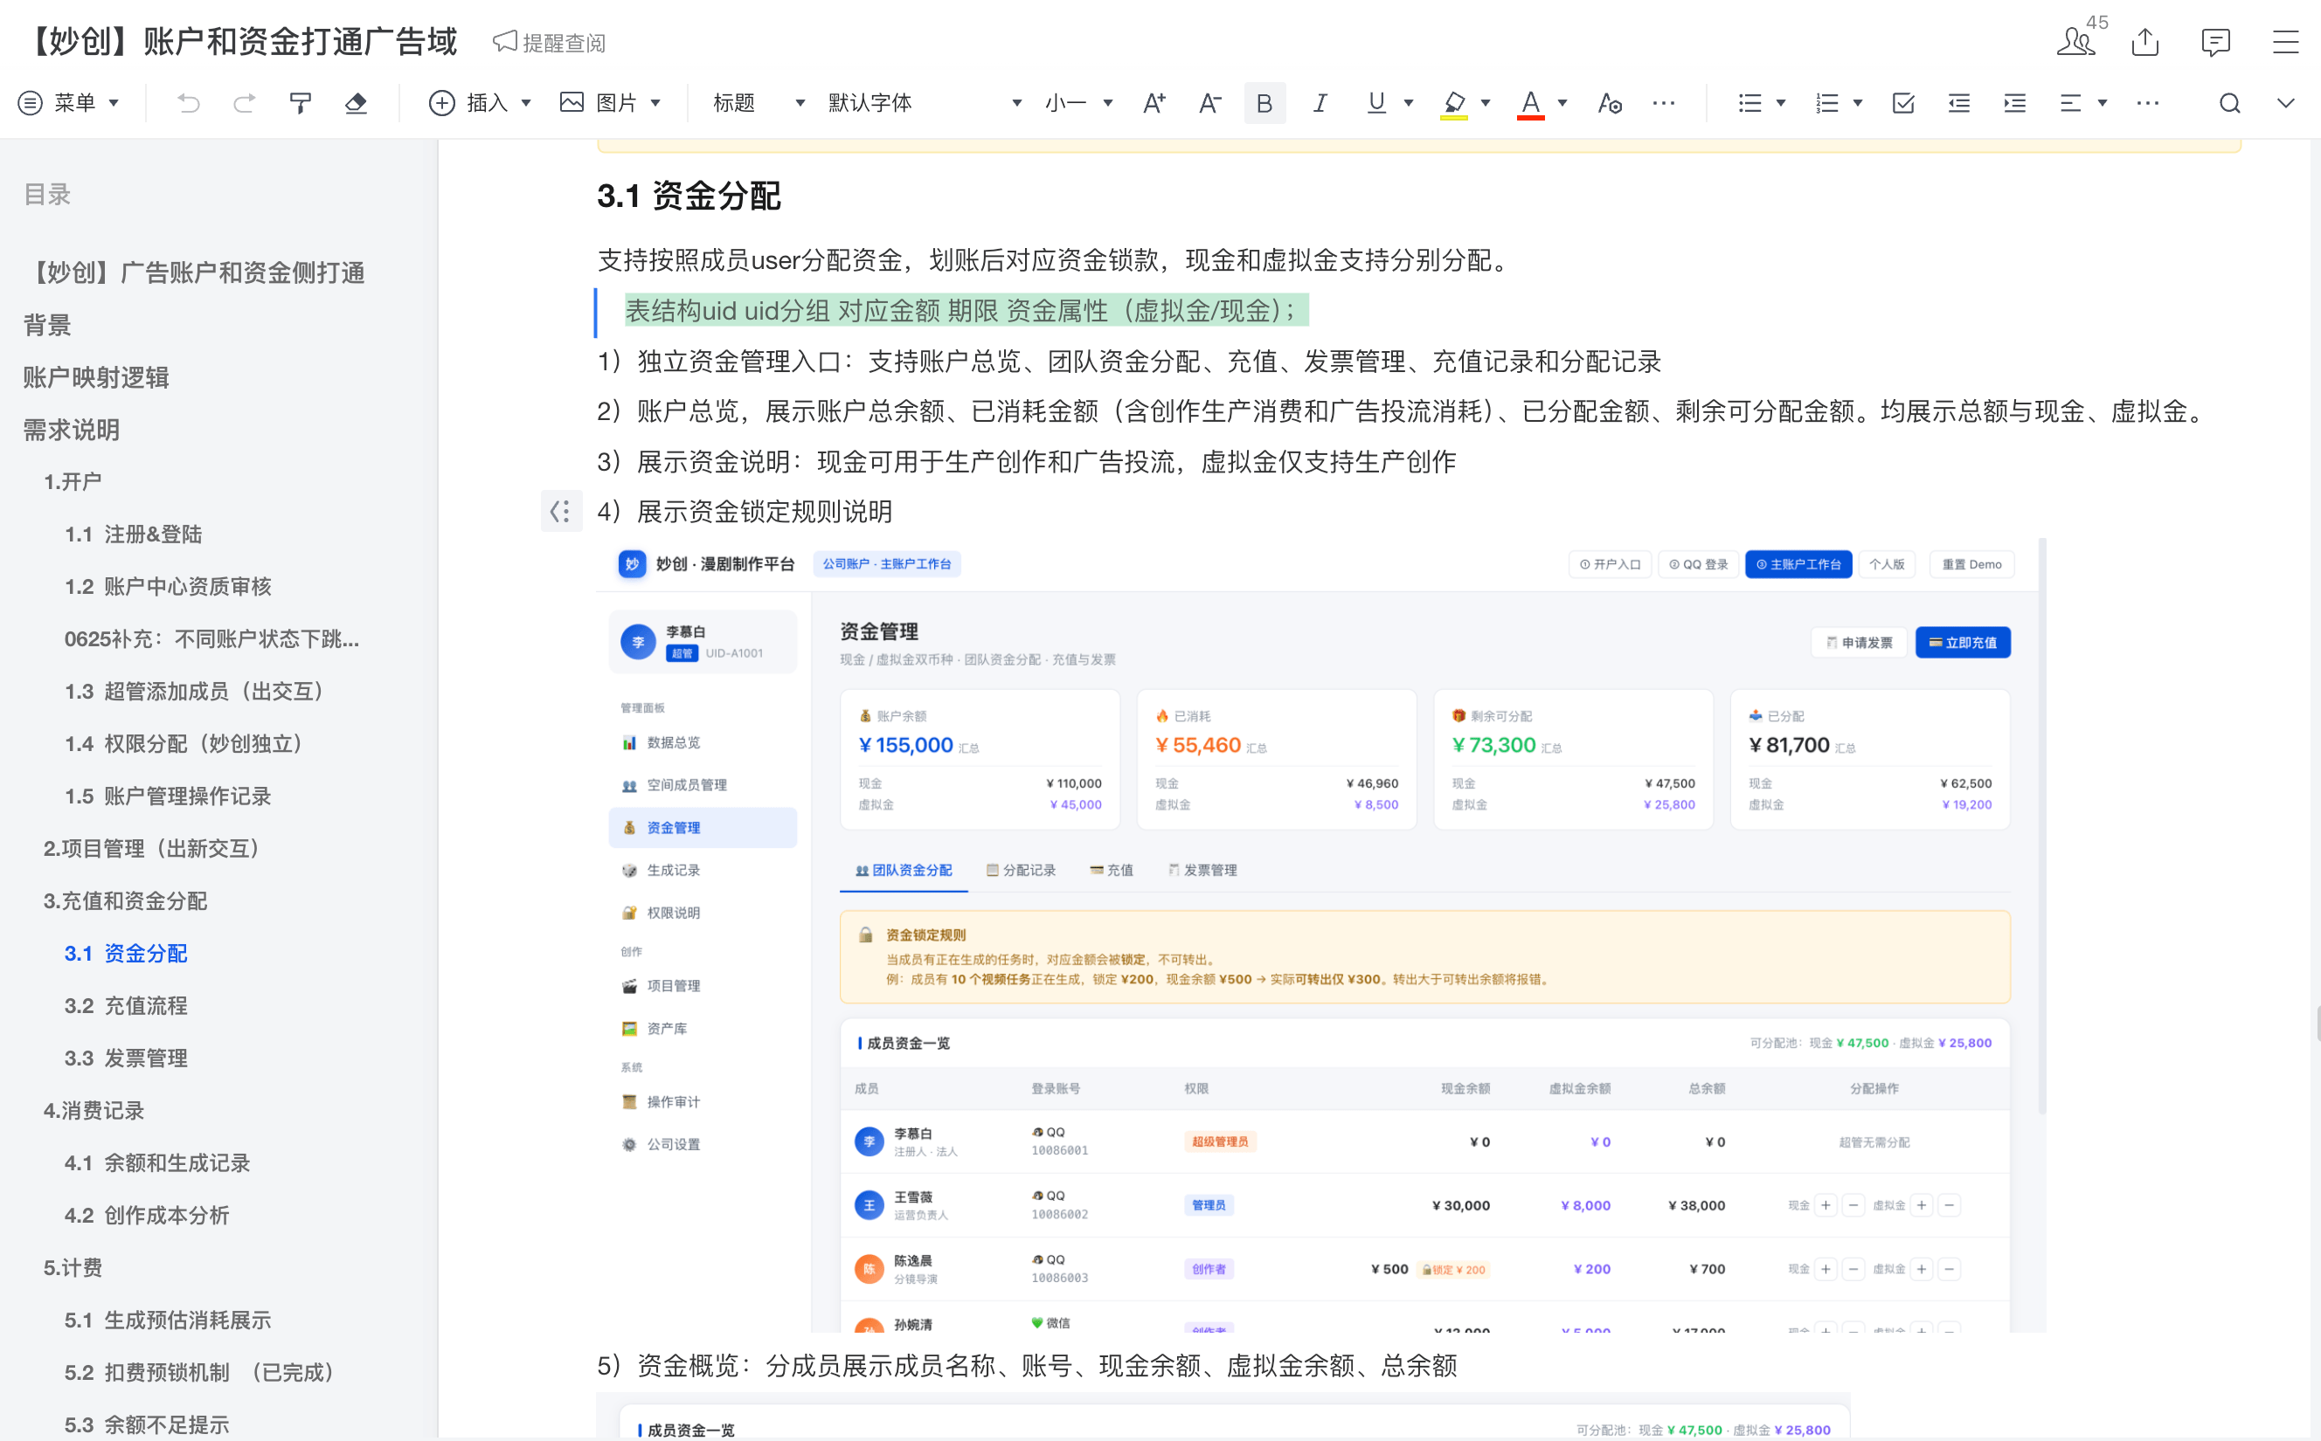Click the 重置 Demo button
The width and height of the screenshot is (2321, 1441).
[1972, 564]
